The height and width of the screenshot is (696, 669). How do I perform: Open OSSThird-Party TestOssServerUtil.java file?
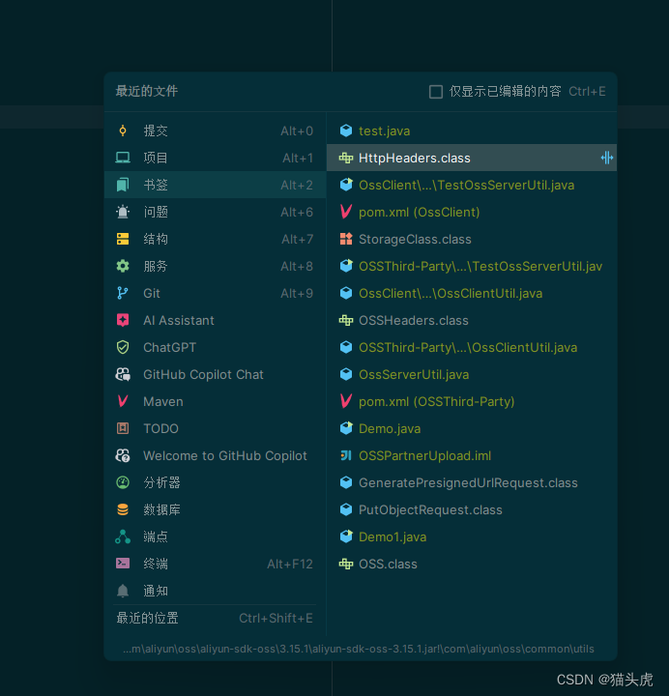pyautogui.click(x=472, y=267)
